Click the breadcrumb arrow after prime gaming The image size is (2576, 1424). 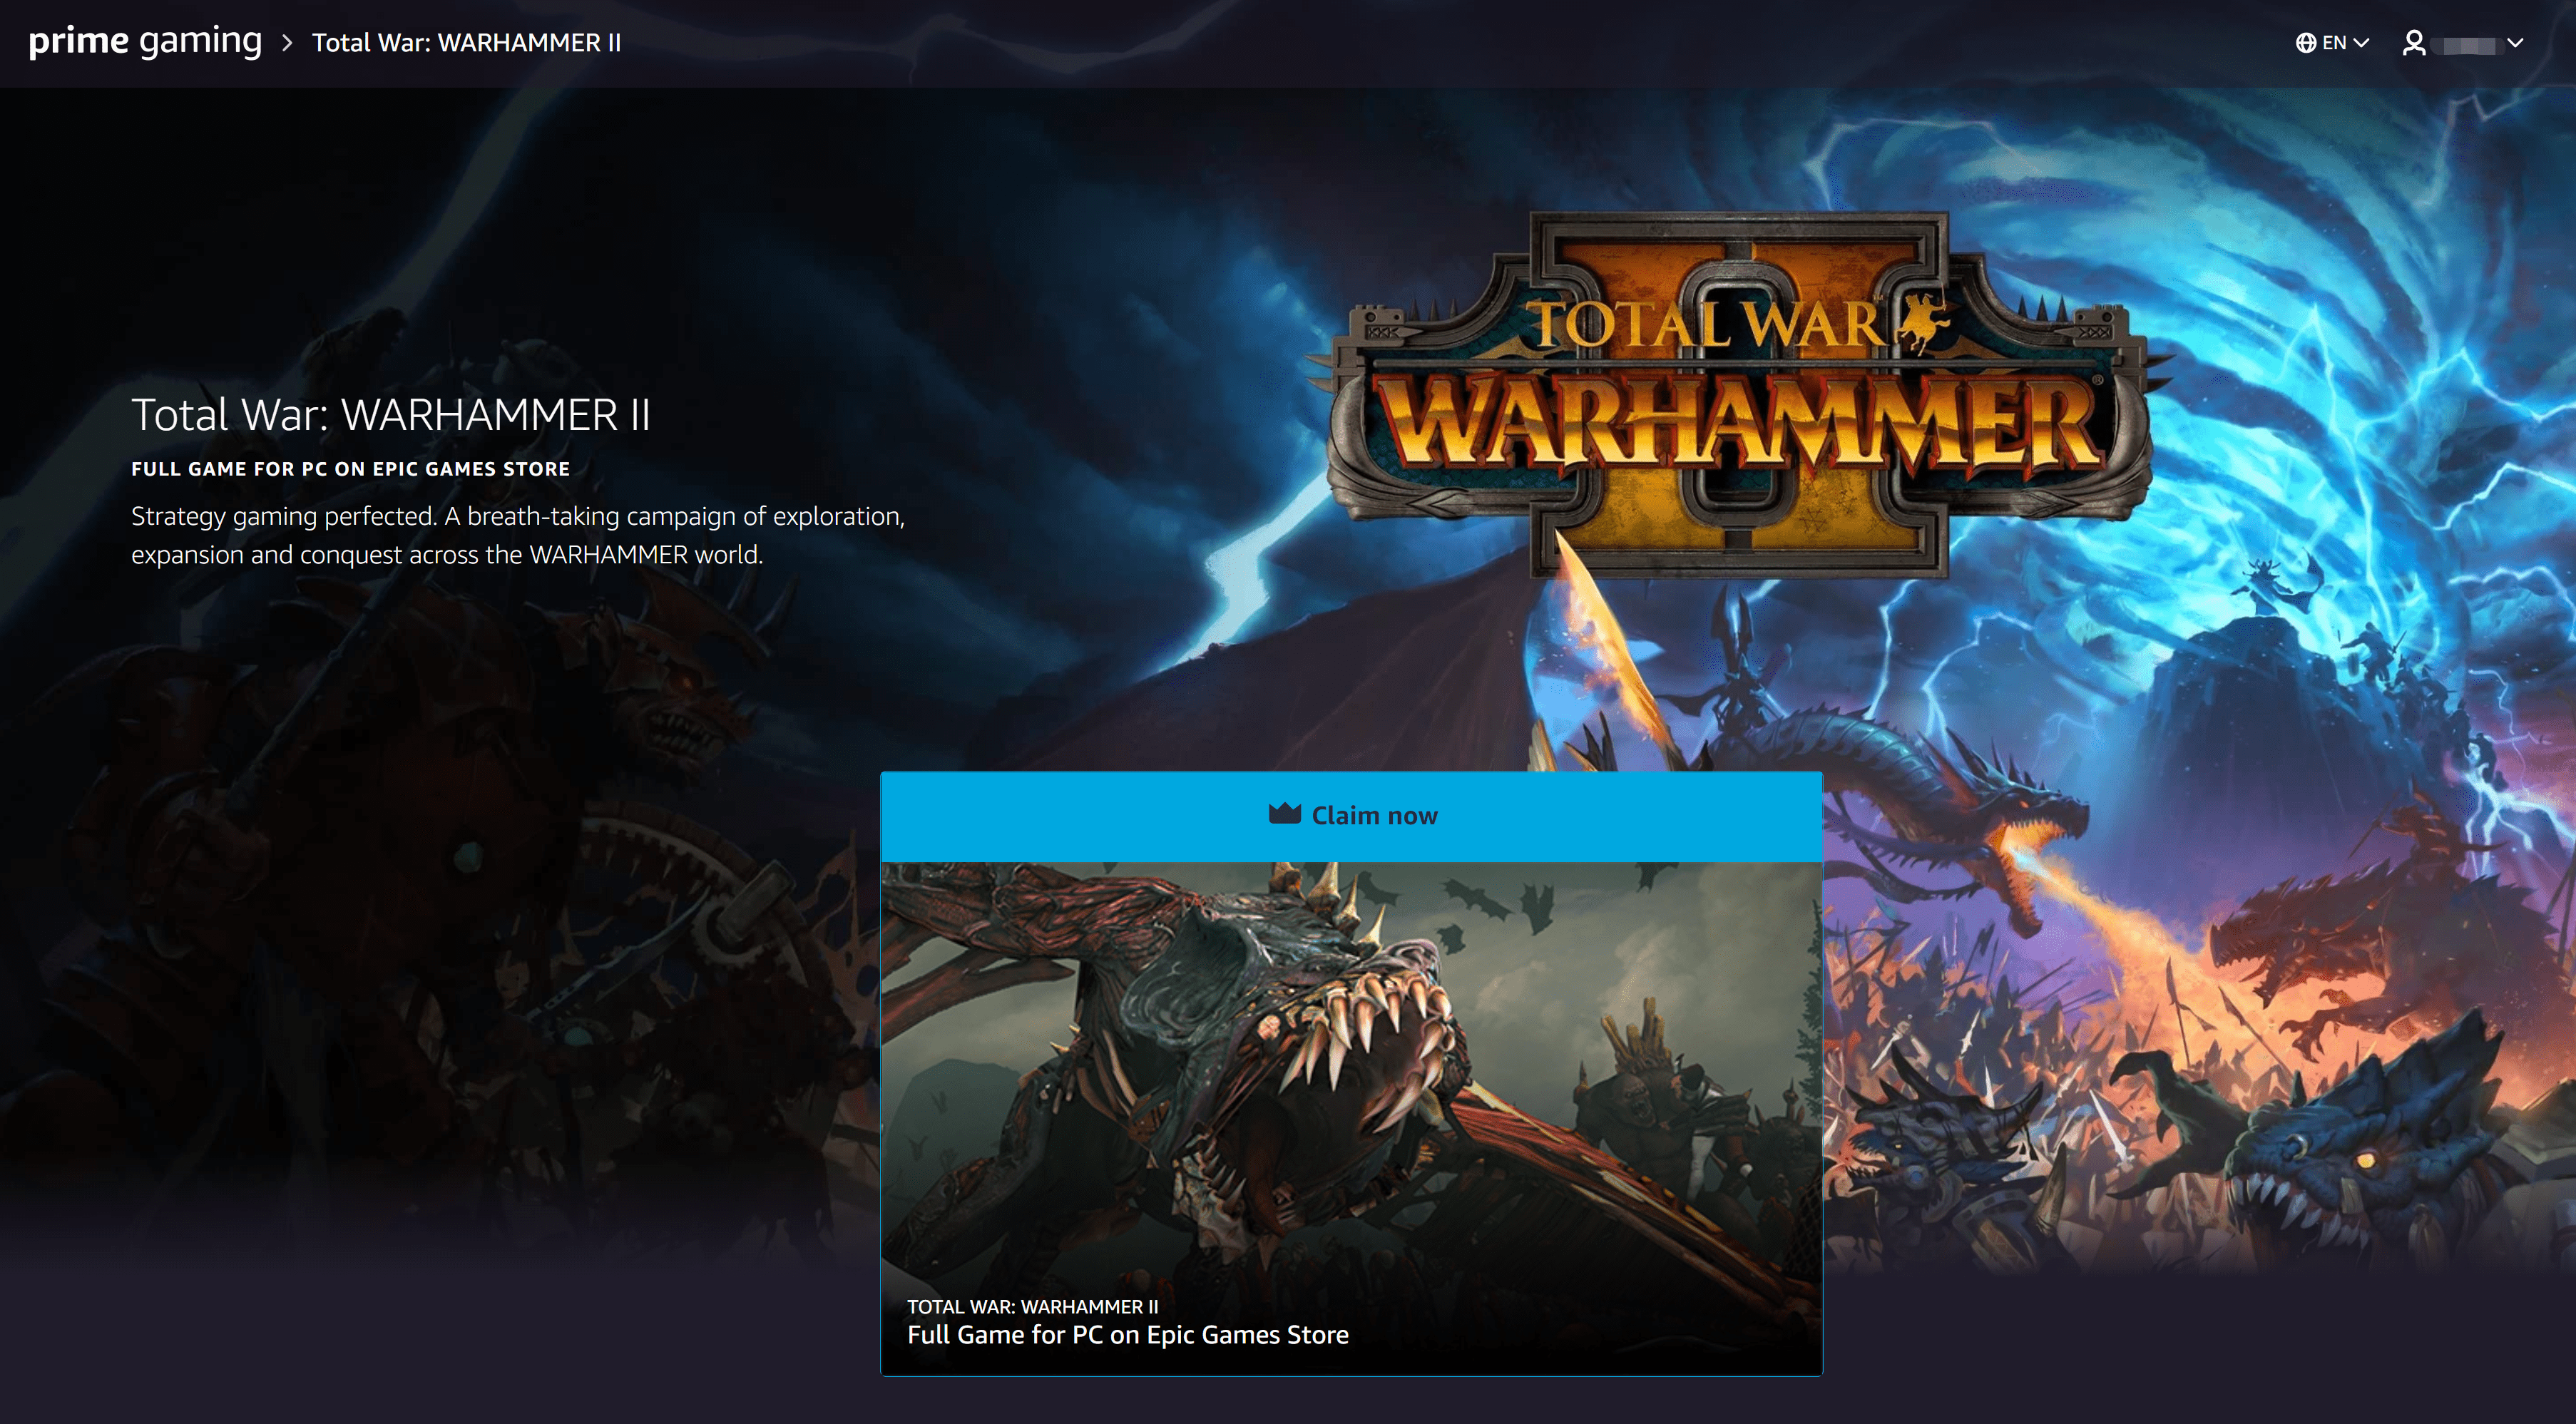(287, 43)
